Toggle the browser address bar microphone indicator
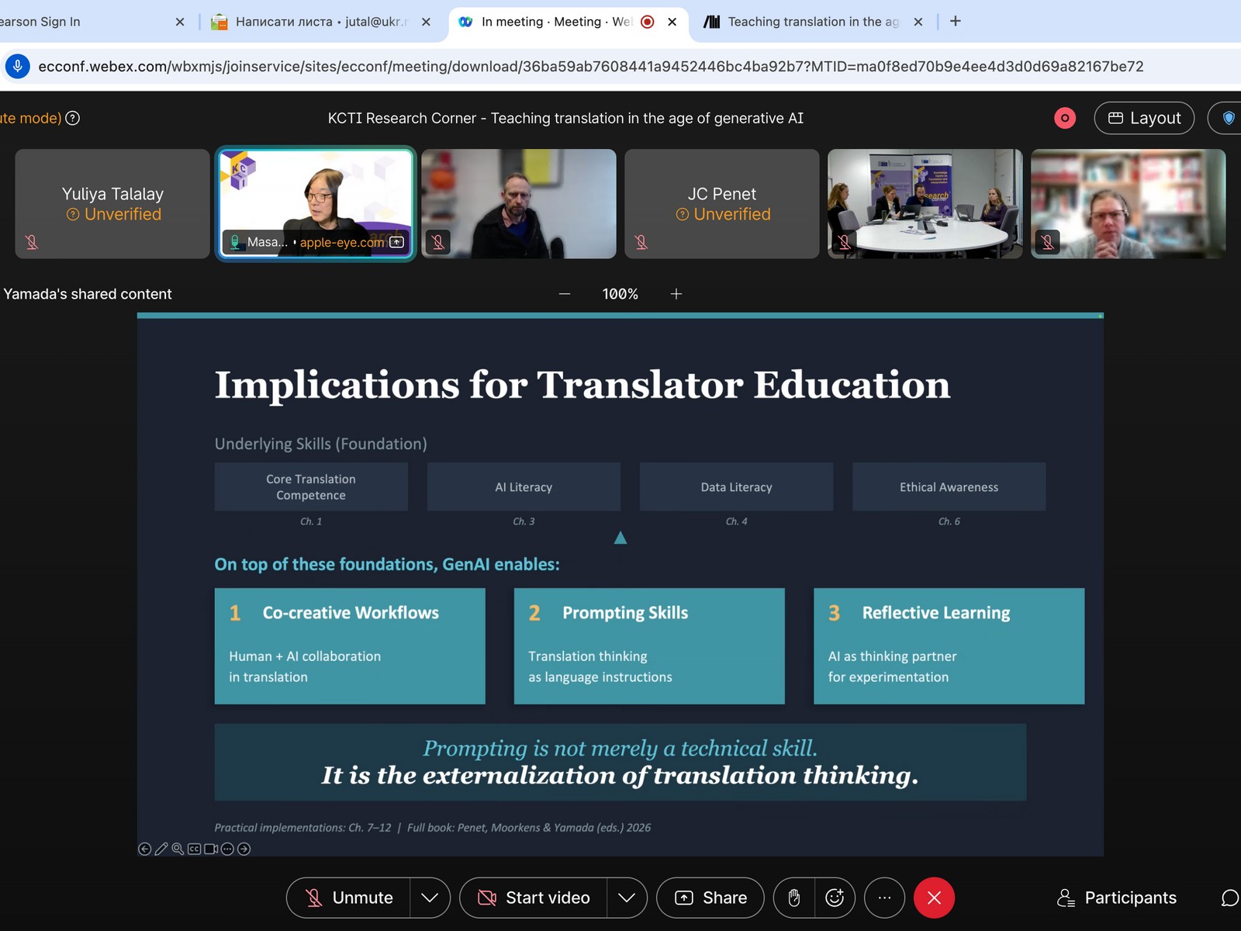Screen dimensions: 1241x931 coord(18,67)
